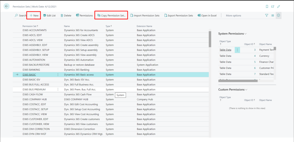Select the D365 CUSTOMER, VIEW row
Viewport: 294px width, 142px height.
click(111, 124)
